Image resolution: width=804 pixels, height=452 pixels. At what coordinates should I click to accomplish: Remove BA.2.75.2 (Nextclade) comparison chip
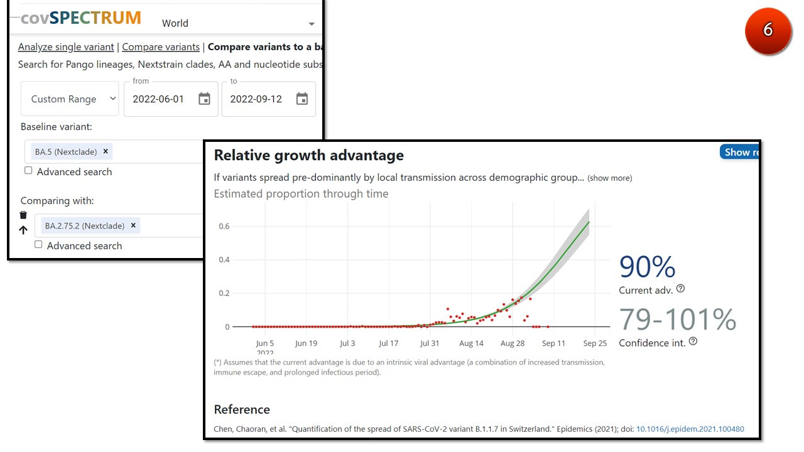pyautogui.click(x=133, y=225)
